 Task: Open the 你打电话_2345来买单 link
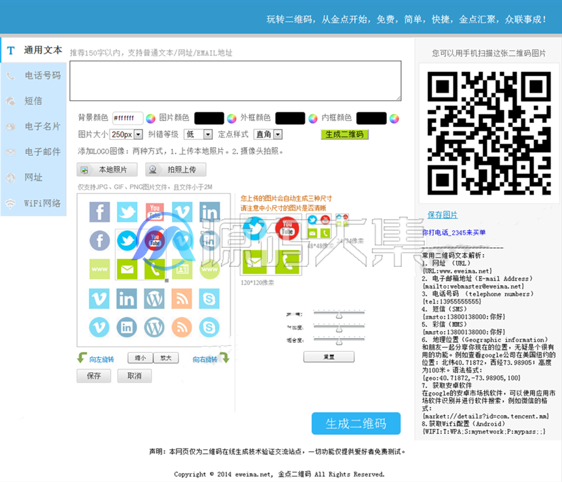click(x=454, y=232)
